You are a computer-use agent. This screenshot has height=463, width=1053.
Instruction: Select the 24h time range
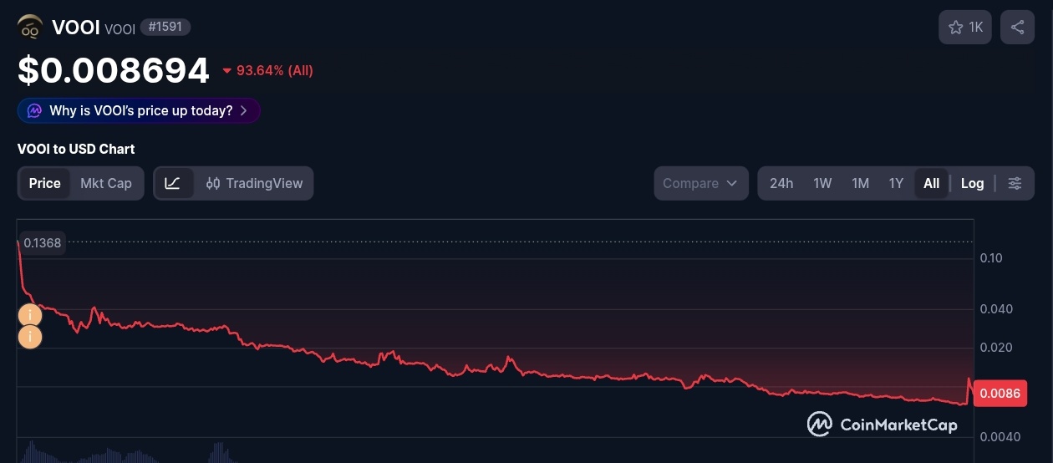click(x=781, y=183)
